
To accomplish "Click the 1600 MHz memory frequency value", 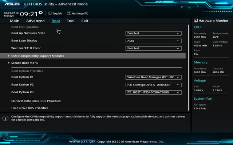I will 200,72.
